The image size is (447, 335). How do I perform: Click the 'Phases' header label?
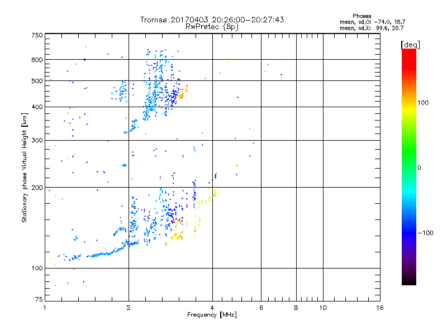tap(362, 16)
